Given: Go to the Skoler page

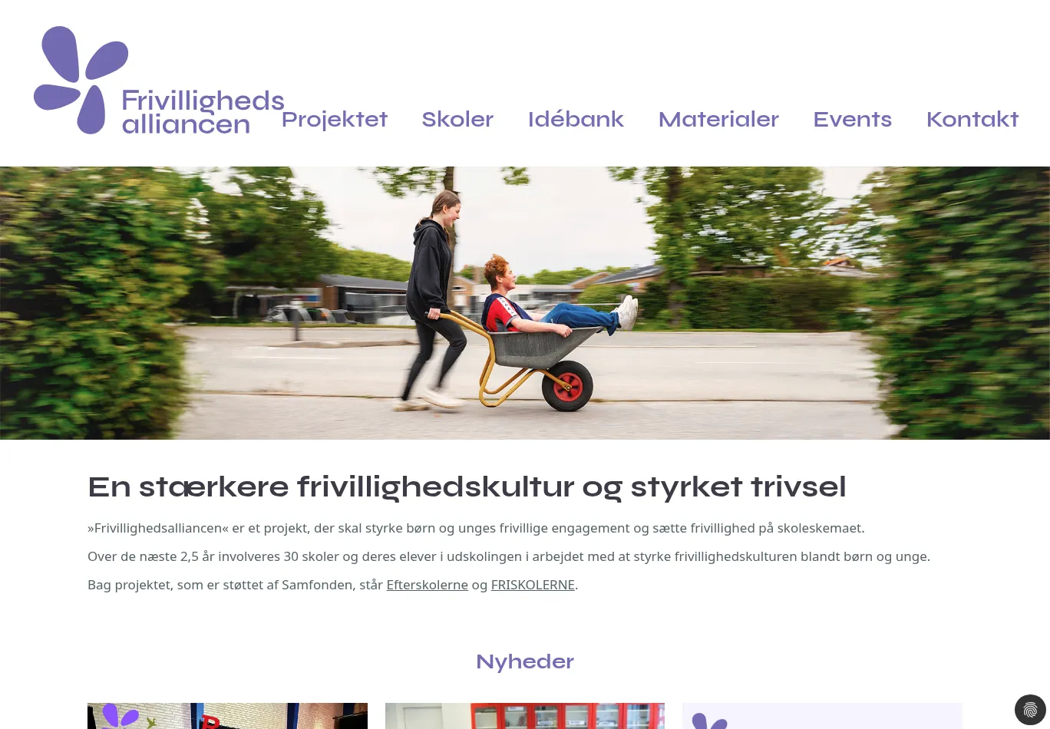Looking at the screenshot, I should point(457,119).
